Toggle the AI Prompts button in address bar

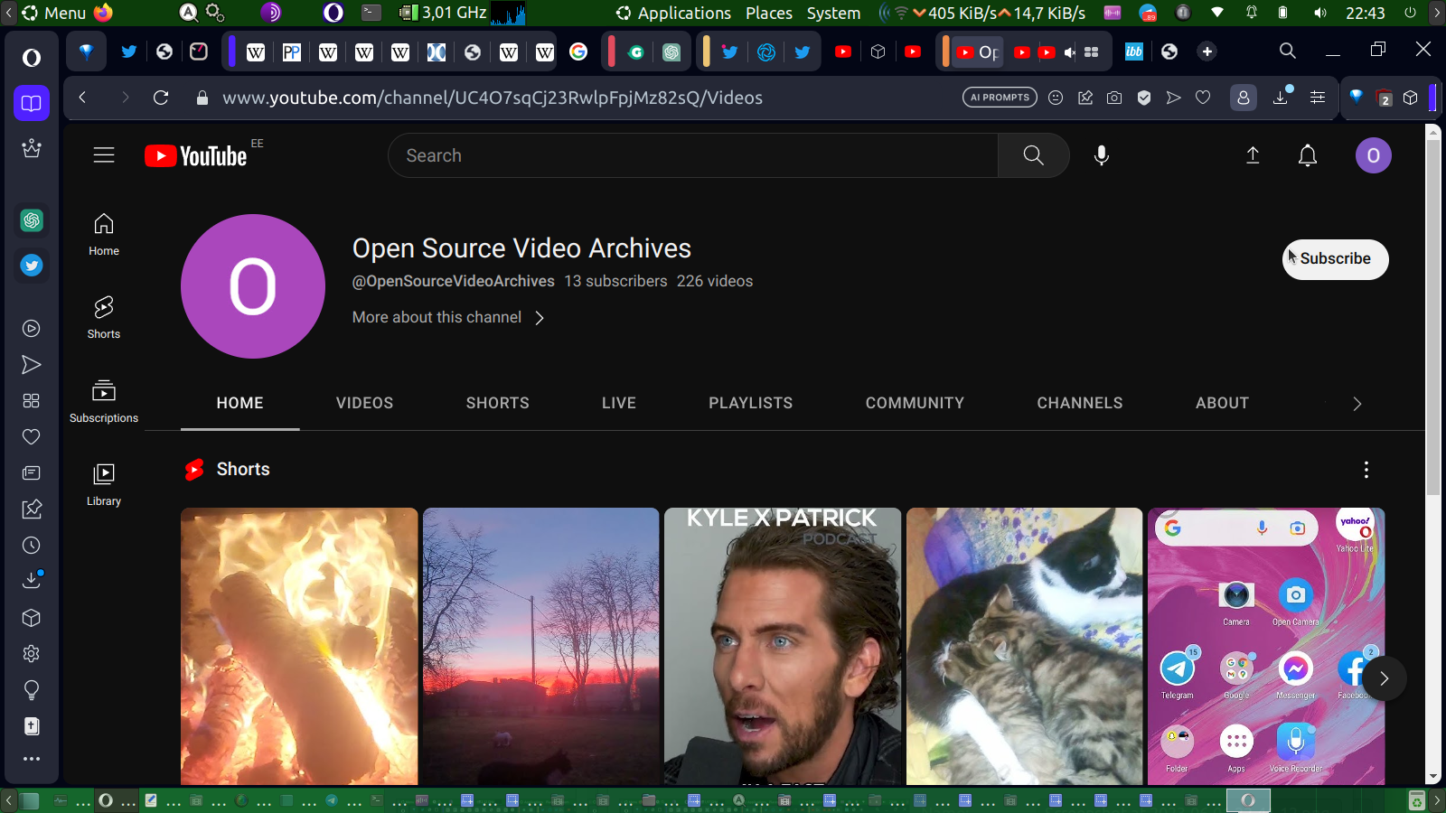1000,98
